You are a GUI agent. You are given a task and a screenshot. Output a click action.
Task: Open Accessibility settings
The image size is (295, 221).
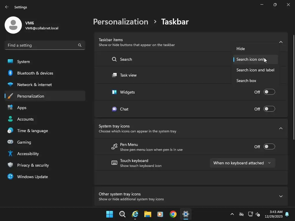(45, 154)
